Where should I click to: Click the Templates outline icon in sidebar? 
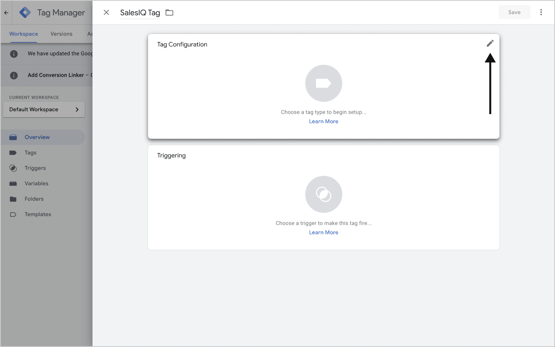point(13,214)
